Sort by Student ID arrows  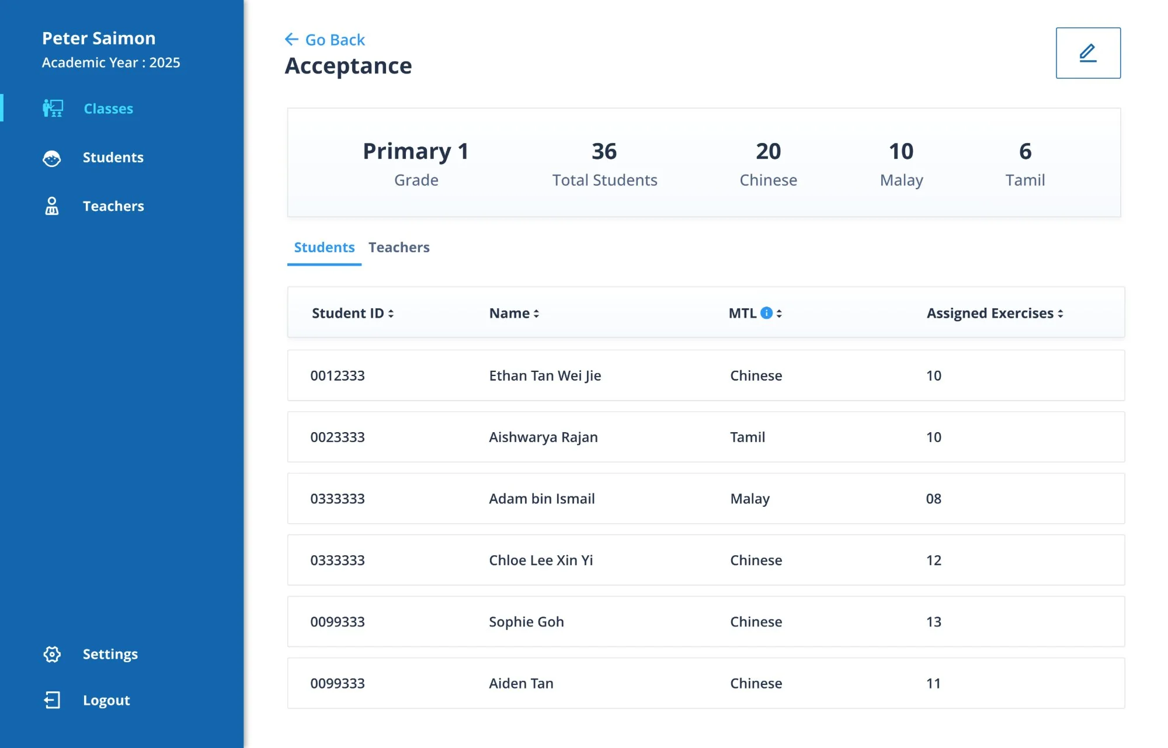tap(391, 314)
